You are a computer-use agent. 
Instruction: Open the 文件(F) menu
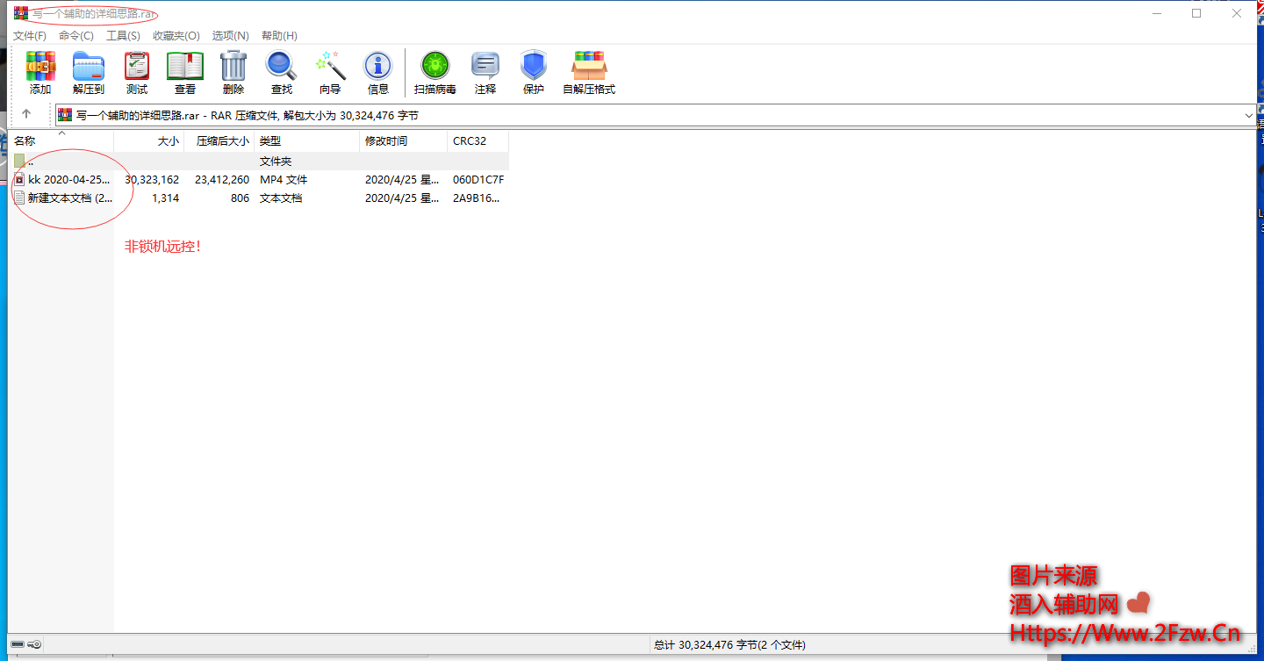[x=30, y=36]
